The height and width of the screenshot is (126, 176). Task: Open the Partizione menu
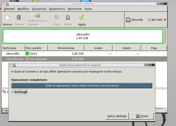(x=75, y=9)
